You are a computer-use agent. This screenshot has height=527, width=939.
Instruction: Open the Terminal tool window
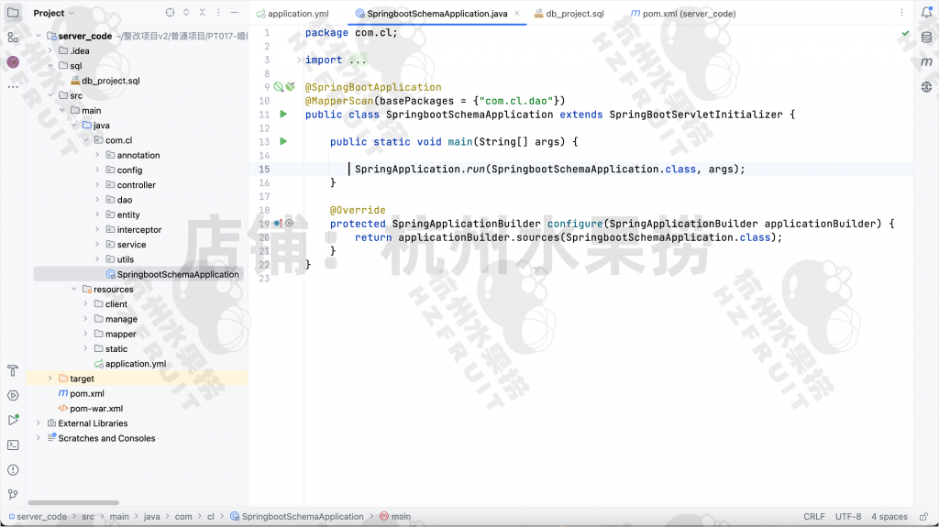(x=13, y=445)
